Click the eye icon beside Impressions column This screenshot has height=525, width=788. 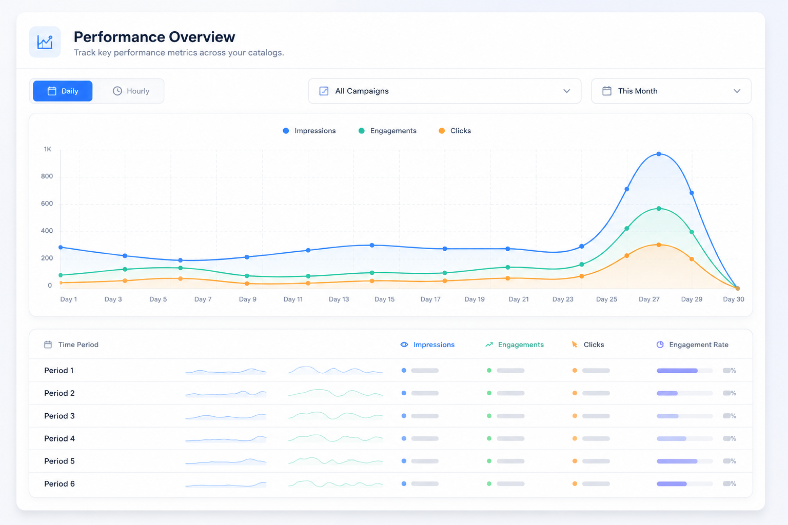404,345
